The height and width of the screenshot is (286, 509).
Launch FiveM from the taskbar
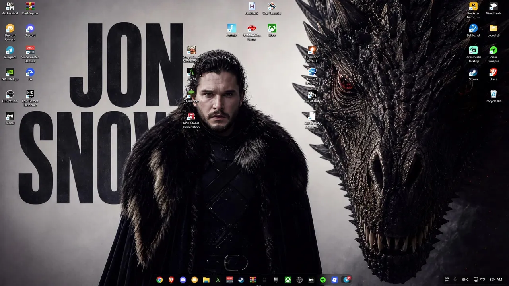point(218,280)
